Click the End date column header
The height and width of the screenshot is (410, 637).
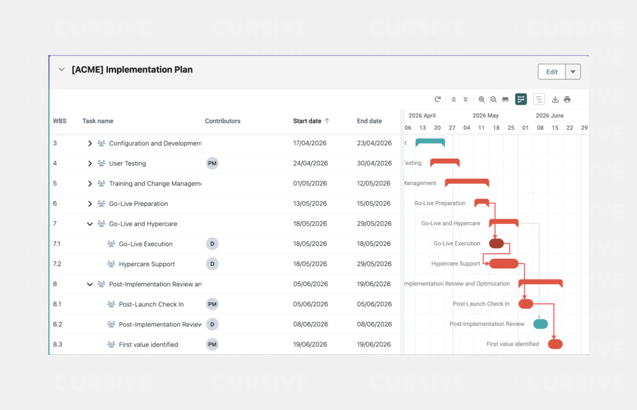369,121
